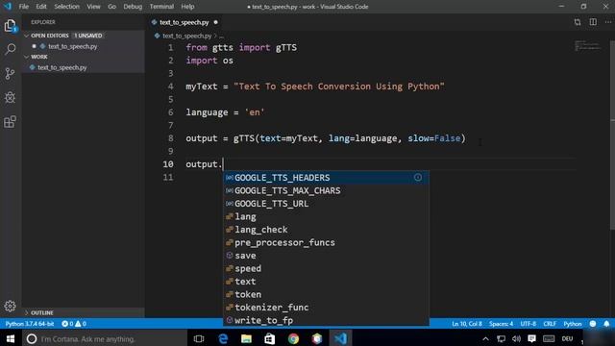The image size is (615, 346).
Task: Open More Actions ellipsis in editor toolbar
Action: coord(607,22)
